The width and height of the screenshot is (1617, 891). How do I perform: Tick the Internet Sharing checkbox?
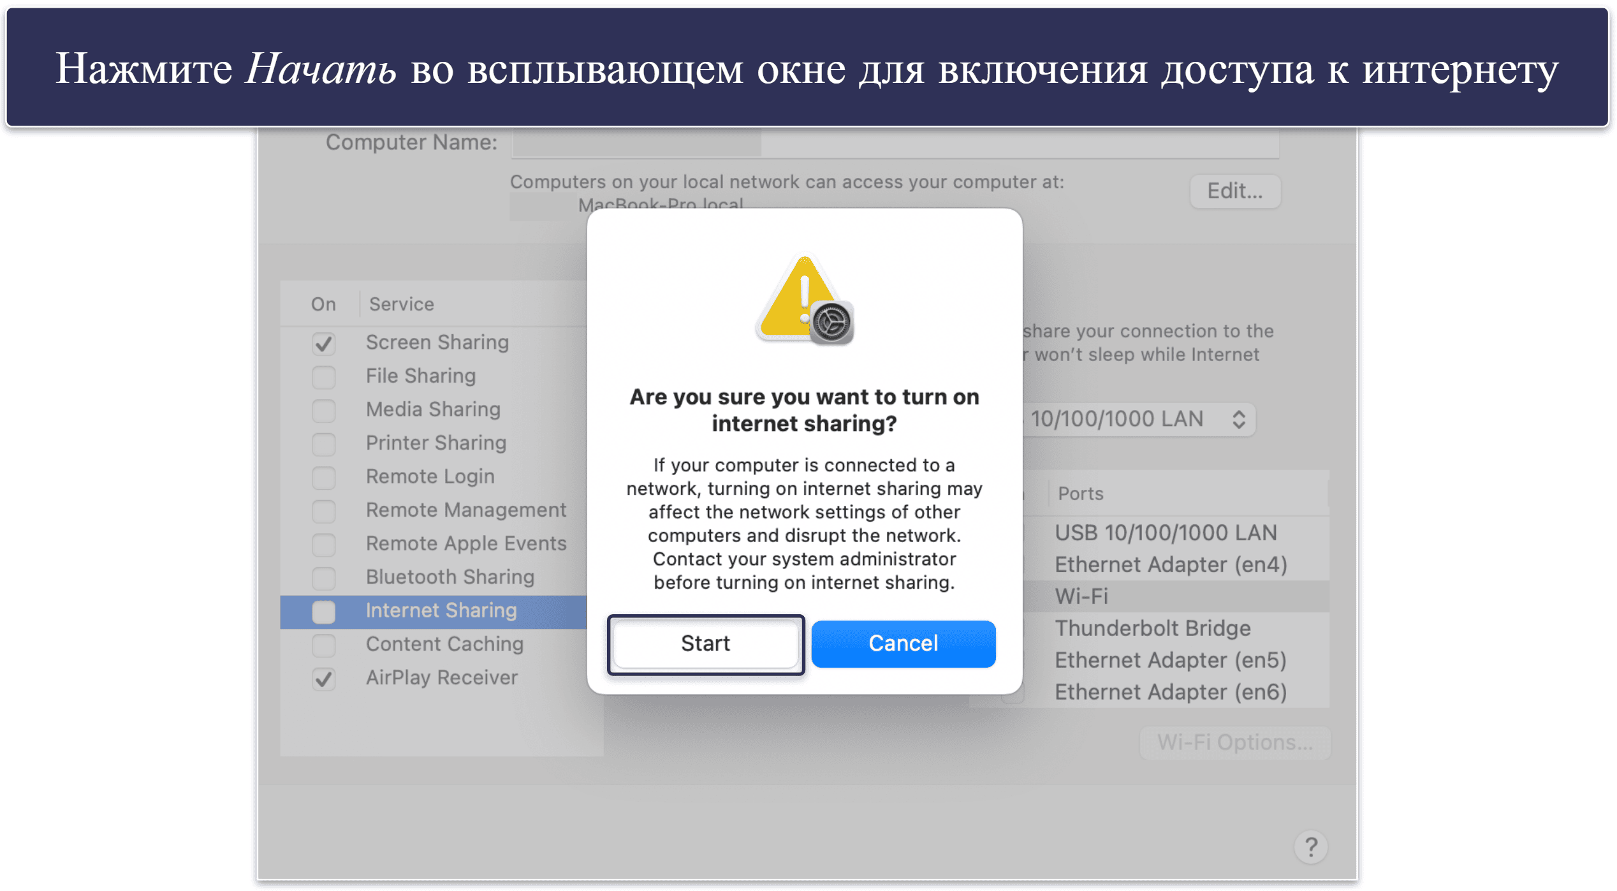[x=323, y=612]
